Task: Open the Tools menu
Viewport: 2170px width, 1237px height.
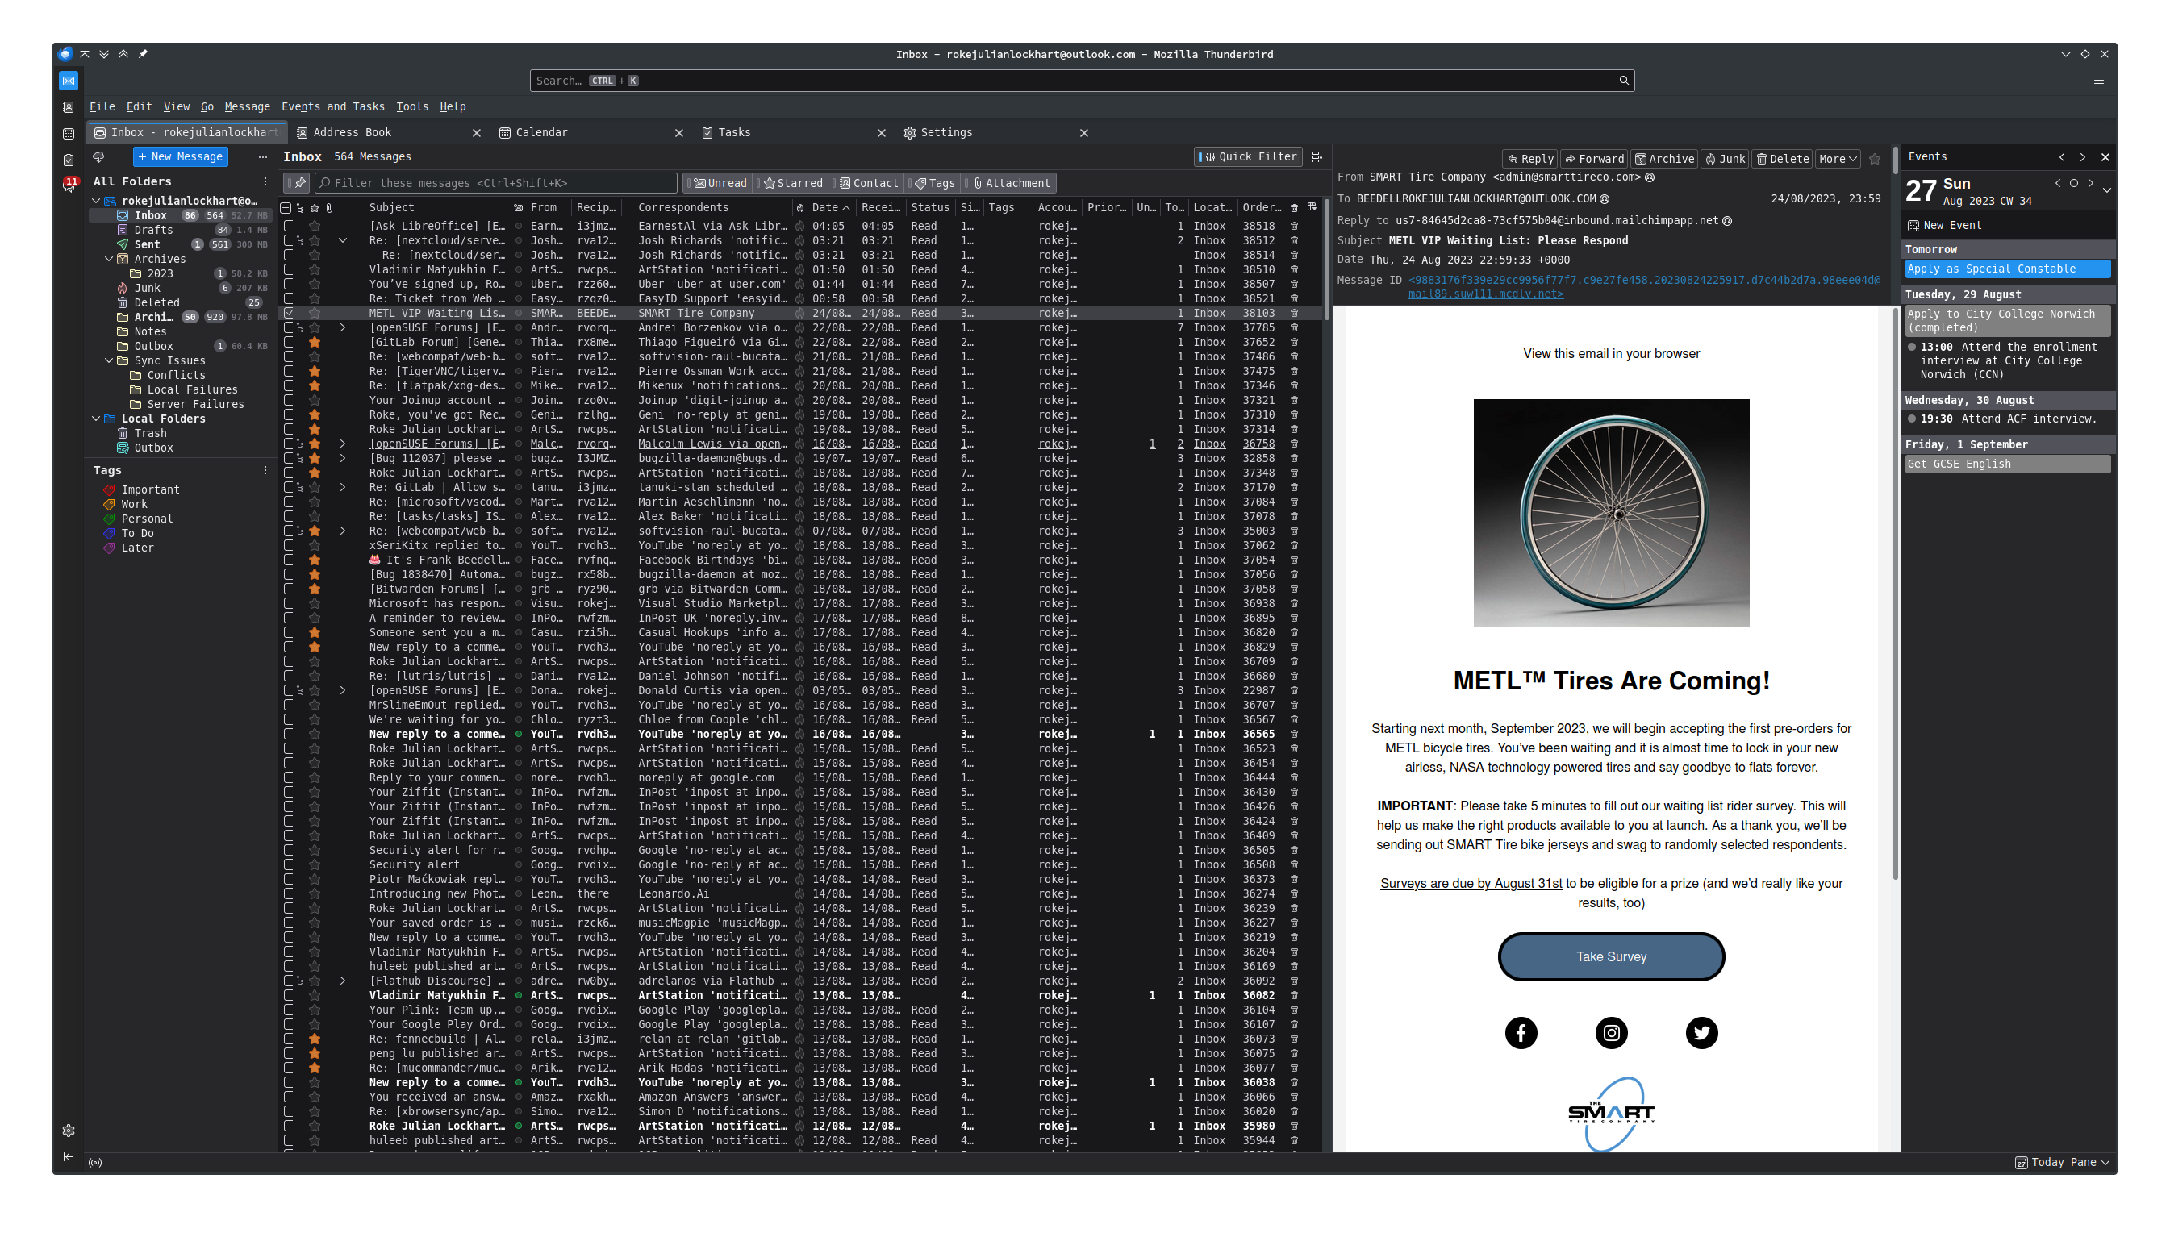Action: pyautogui.click(x=412, y=107)
